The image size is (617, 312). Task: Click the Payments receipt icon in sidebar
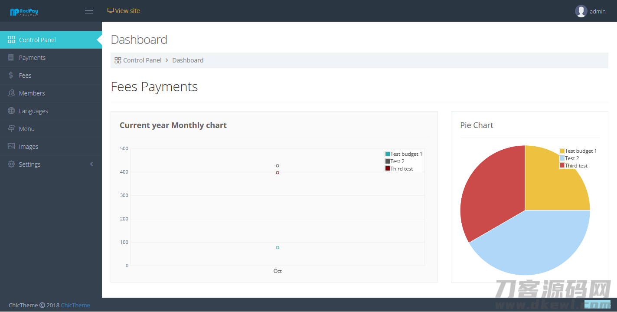[11, 58]
